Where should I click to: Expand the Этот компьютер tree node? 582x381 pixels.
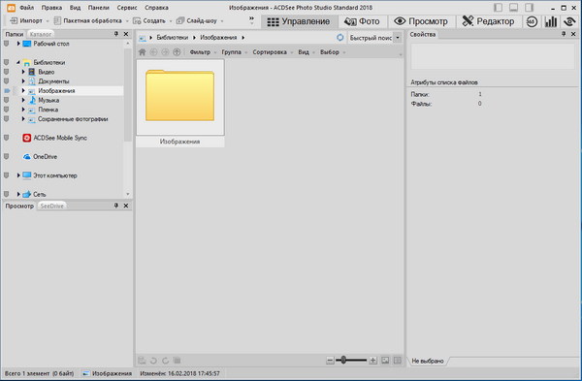(18, 175)
